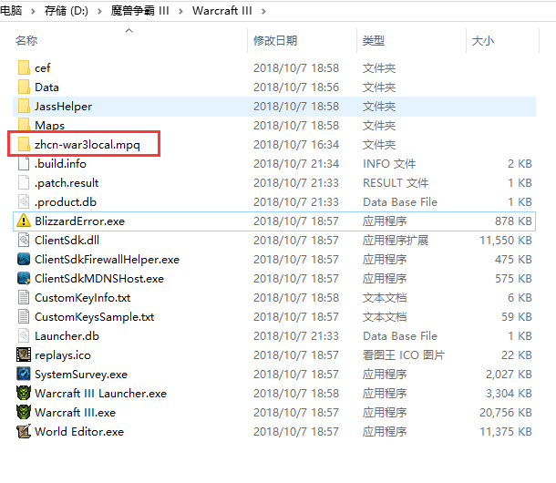Select the .product.db file name

point(66,201)
